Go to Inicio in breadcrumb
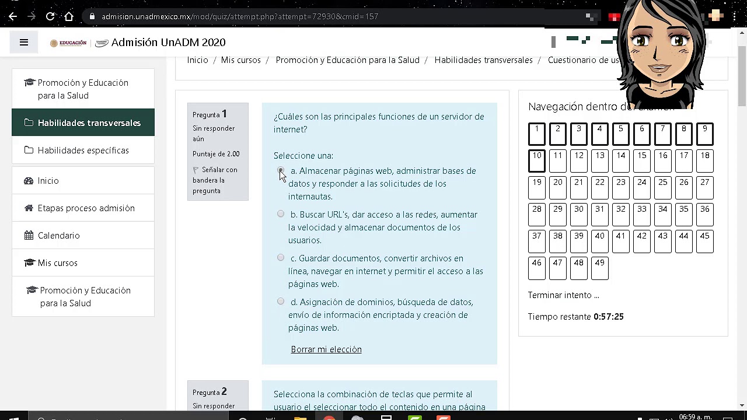This screenshot has width=747, height=420. (197, 60)
